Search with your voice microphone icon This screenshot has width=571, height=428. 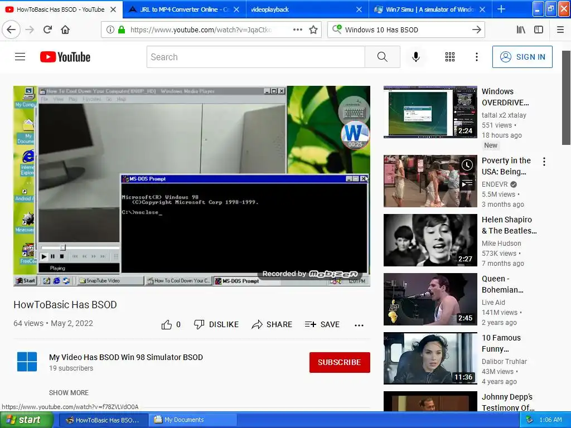tap(416, 57)
